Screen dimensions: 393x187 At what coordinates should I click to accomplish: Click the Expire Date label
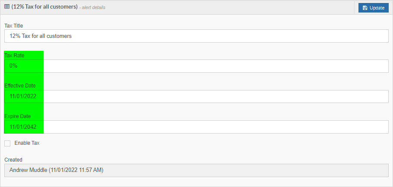[x=18, y=116]
